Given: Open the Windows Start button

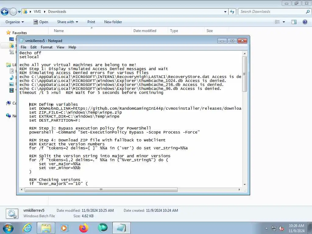Looking at the screenshot, I should click(8, 228).
